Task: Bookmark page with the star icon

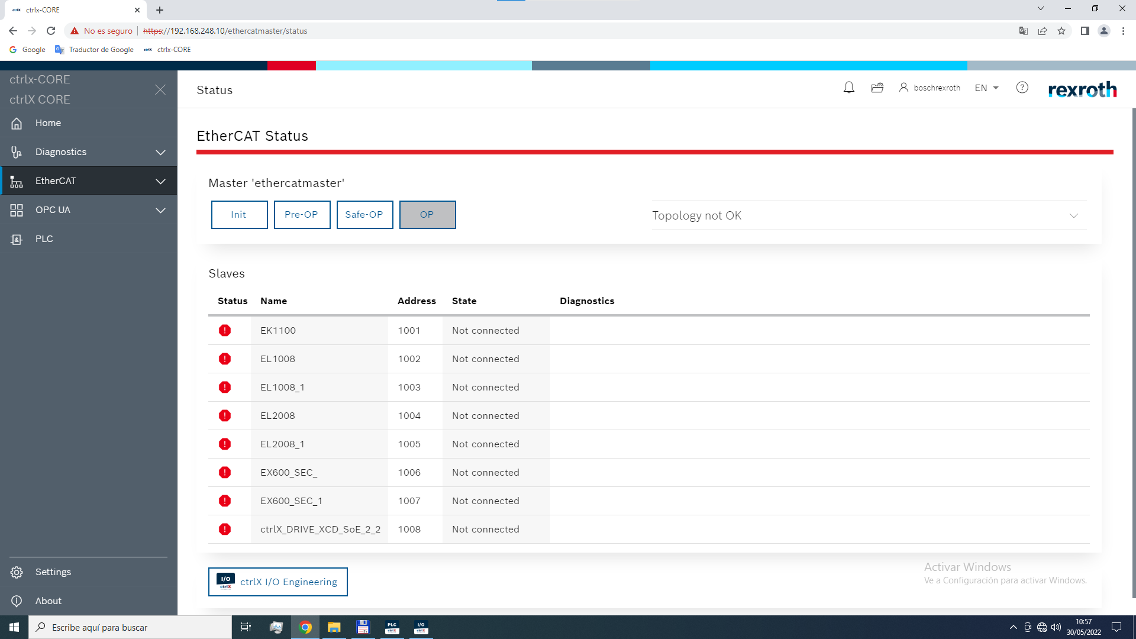Action: (1061, 31)
